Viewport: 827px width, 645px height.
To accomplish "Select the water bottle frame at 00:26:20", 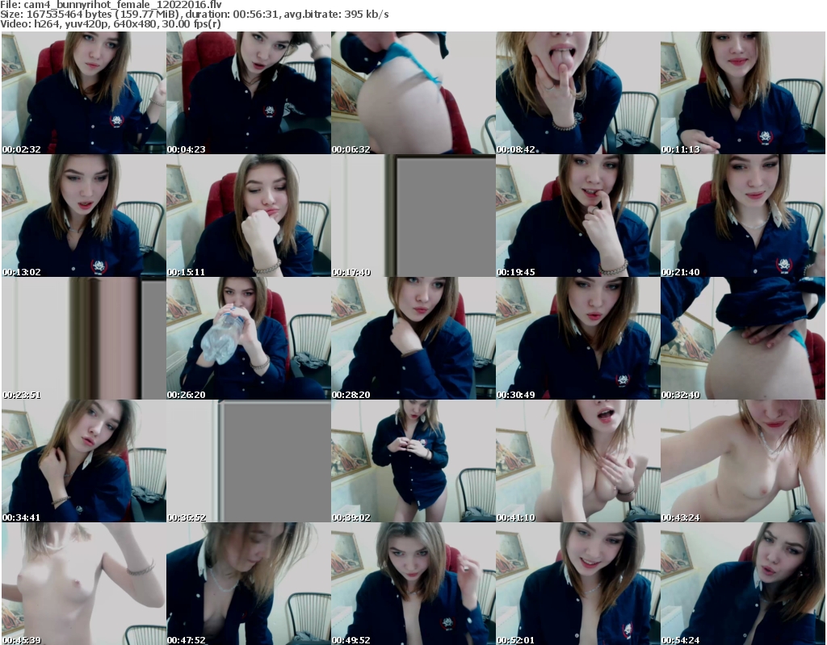I will tap(249, 338).
